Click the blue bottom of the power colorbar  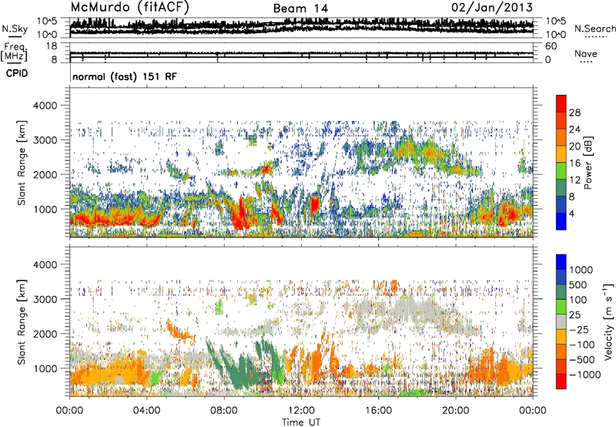click(x=561, y=221)
